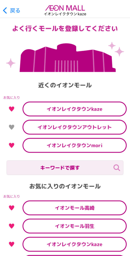130x256 pixels.
Task: Select イオンレイクタウンmori mall button
Action: click(x=74, y=145)
